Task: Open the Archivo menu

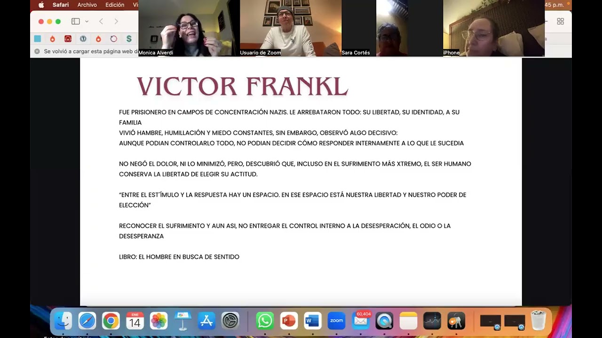Action: (x=87, y=5)
